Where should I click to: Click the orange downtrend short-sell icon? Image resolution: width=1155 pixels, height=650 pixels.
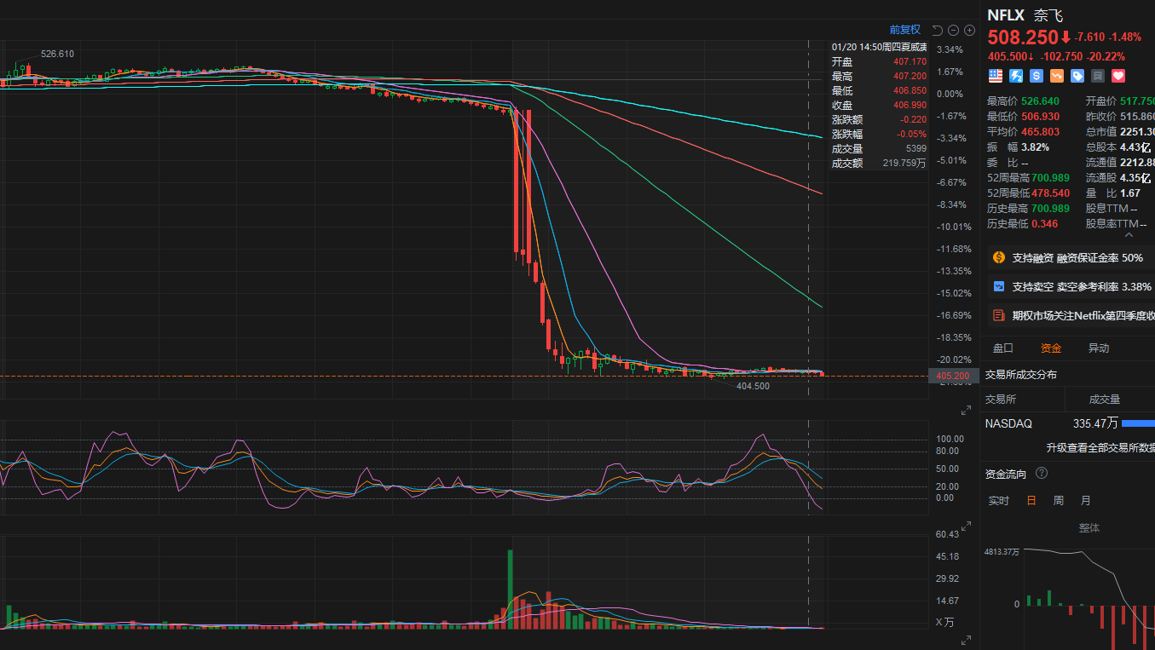pos(1057,76)
